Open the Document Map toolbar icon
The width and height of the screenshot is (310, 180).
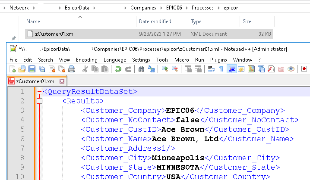pos(251,69)
